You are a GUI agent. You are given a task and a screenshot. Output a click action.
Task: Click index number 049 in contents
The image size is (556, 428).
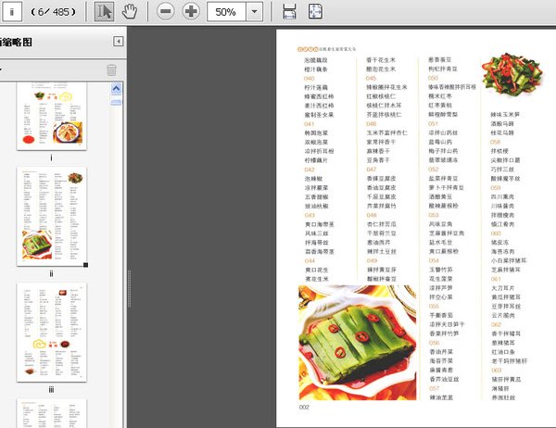point(372,260)
